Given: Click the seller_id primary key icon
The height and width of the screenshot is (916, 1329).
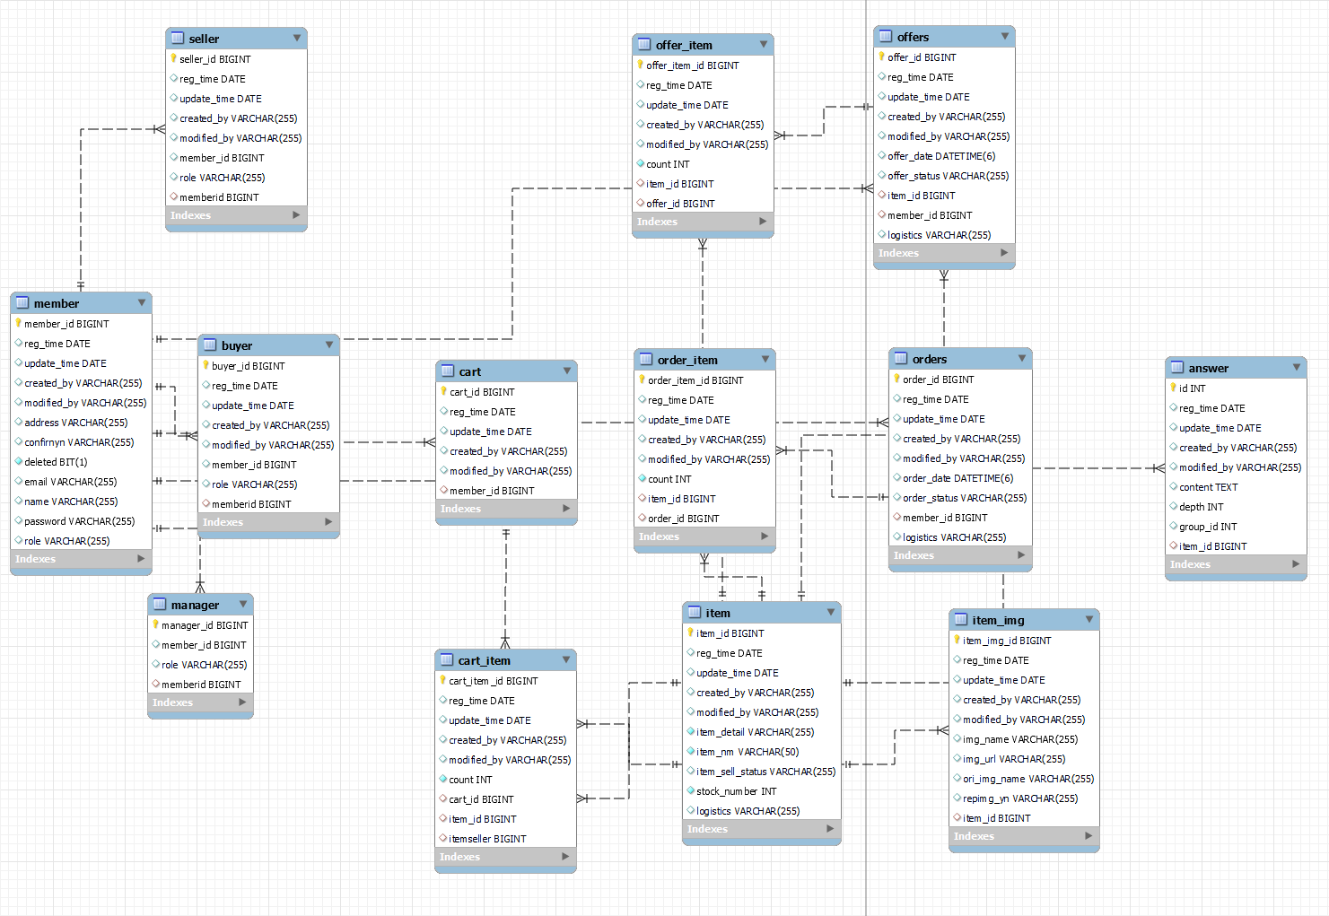Looking at the screenshot, I should tap(173, 58).
